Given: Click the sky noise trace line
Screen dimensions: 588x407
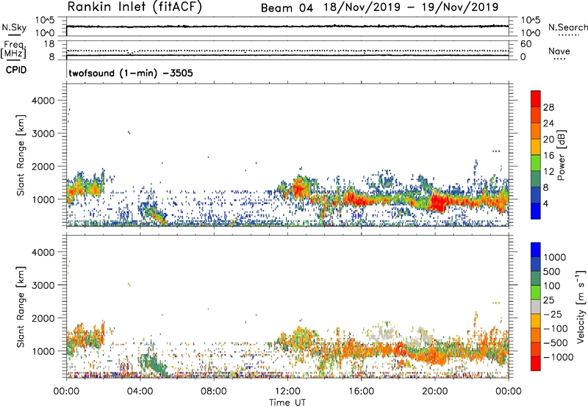Looking at the screenshot, I should coord(287,26).
